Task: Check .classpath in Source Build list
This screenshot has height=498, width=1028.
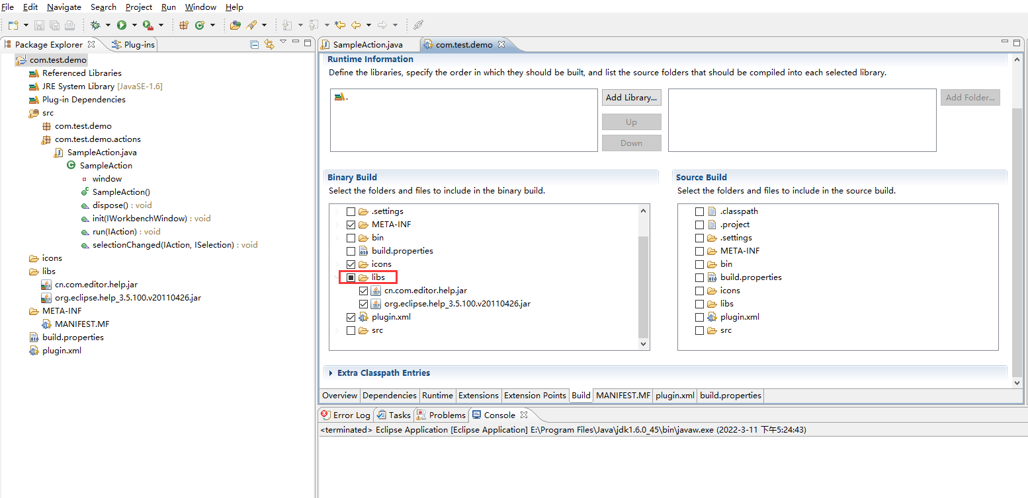Action: (699, 211)
